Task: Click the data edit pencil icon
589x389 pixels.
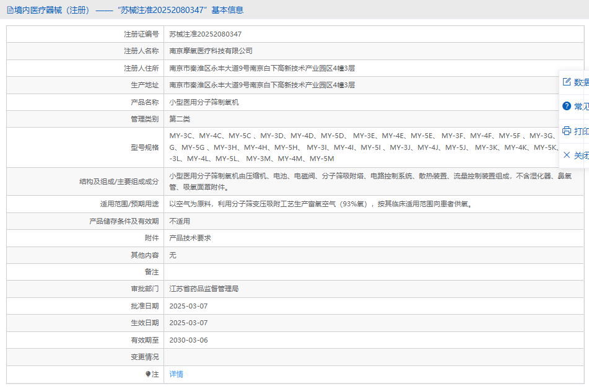Action: [x=566, y=82]
